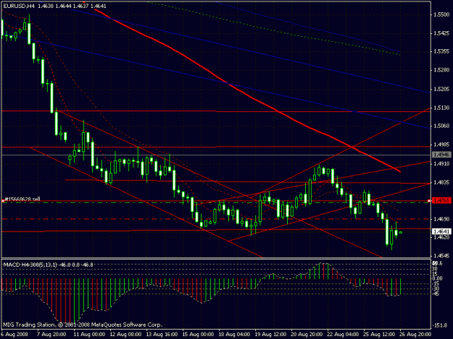453x339 pixels.
Task: Click the 1.4620 price scale label
Action: click(x=441, y=237)
